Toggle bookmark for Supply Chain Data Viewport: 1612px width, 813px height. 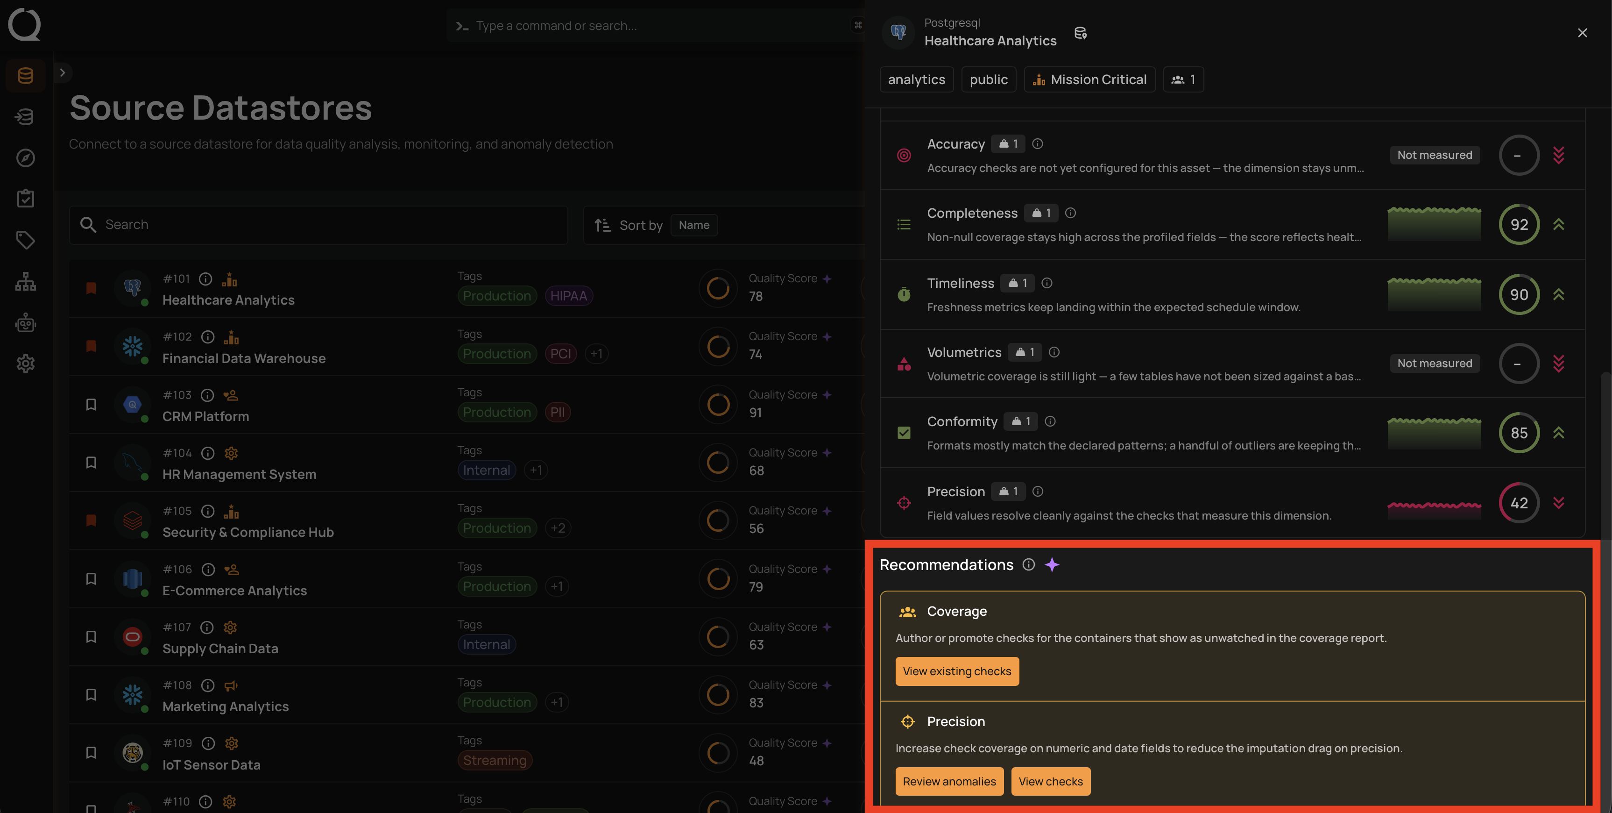coord(91,636)
